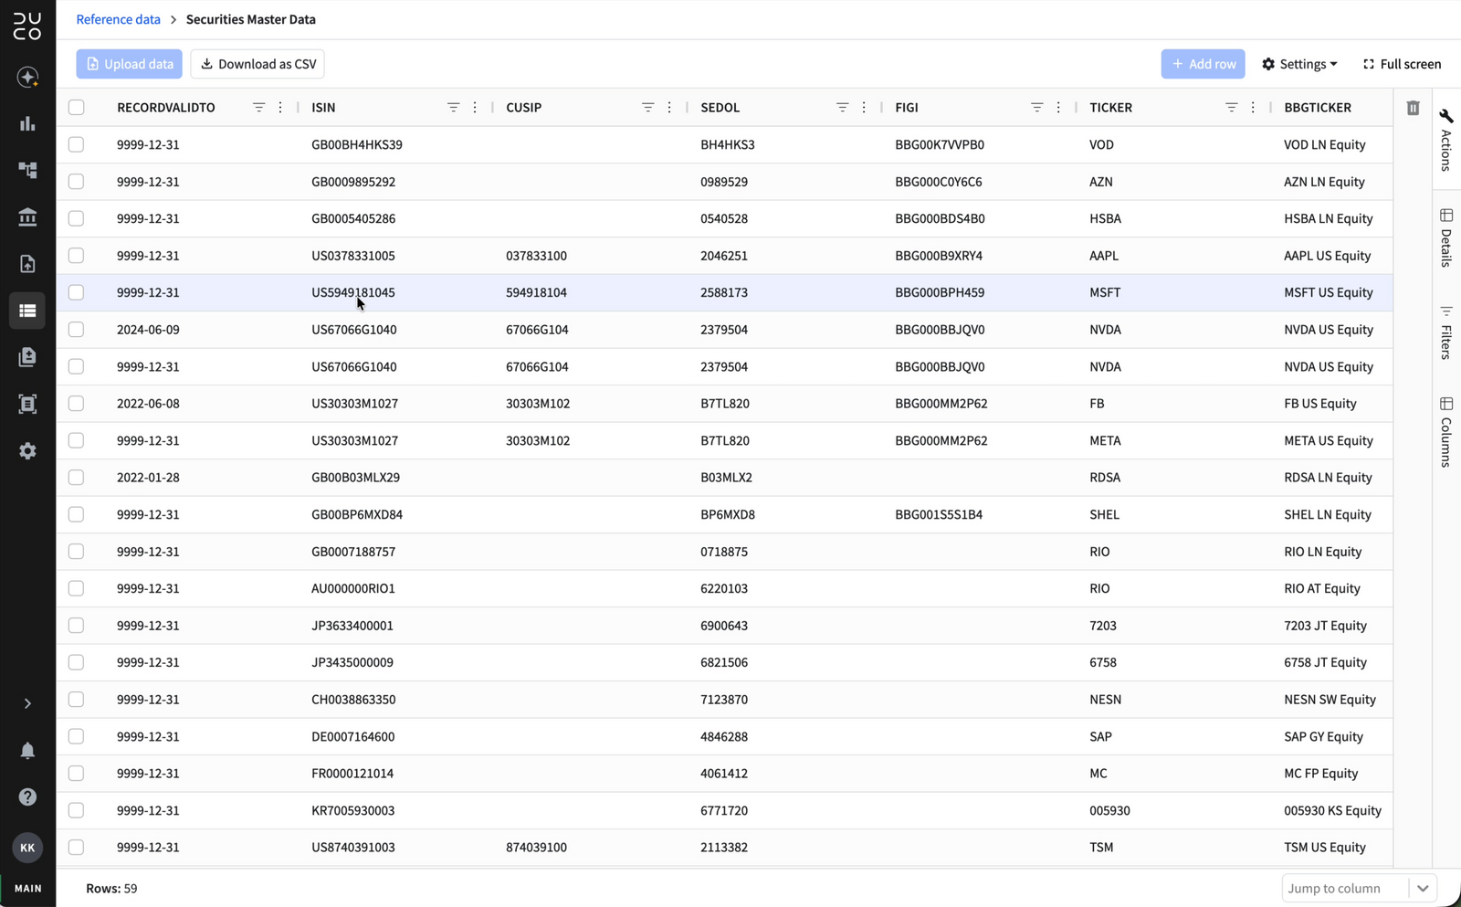Open the document reports sidebar icon

(x=27, y=357)
